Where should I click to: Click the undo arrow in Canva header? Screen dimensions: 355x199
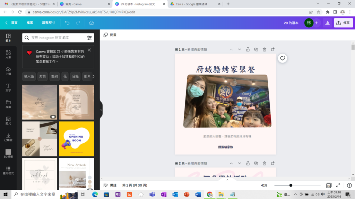tap(67, 23)
